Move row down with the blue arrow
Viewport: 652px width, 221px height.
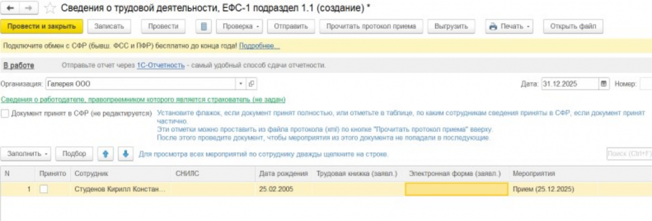click(126, 153)
